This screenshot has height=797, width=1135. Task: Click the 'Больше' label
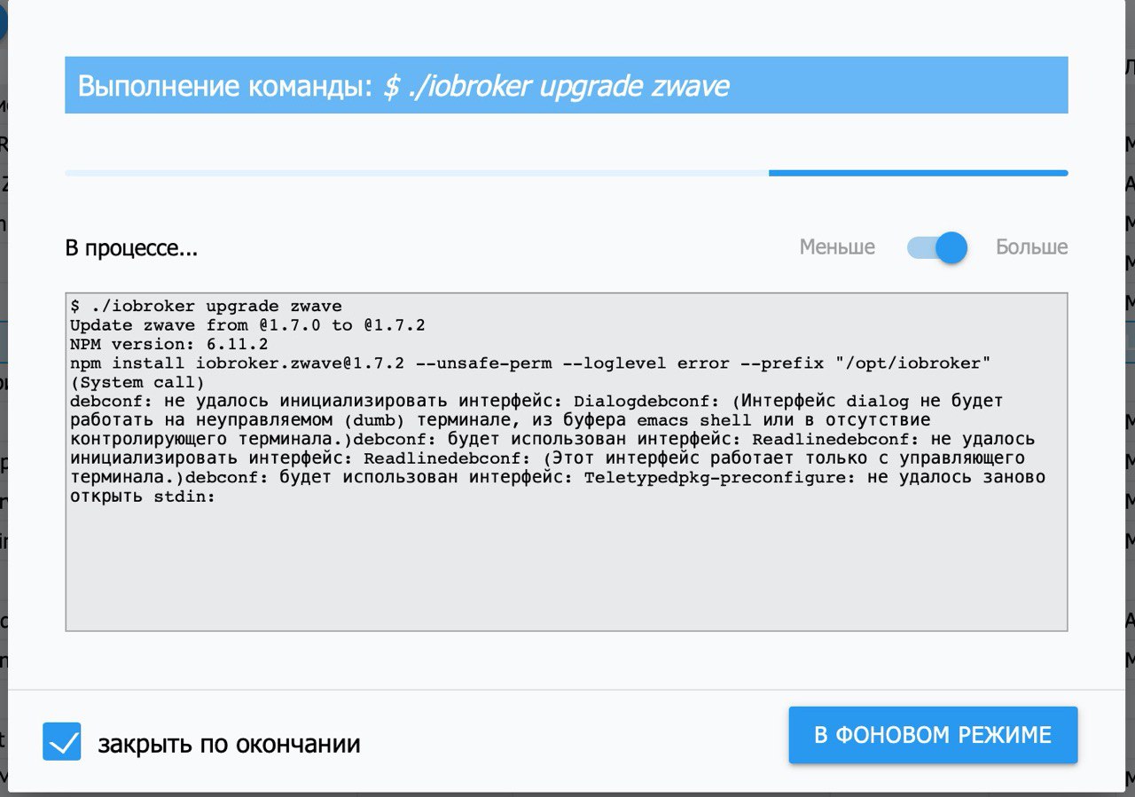pyautogui.click(x=1031, y=247)
